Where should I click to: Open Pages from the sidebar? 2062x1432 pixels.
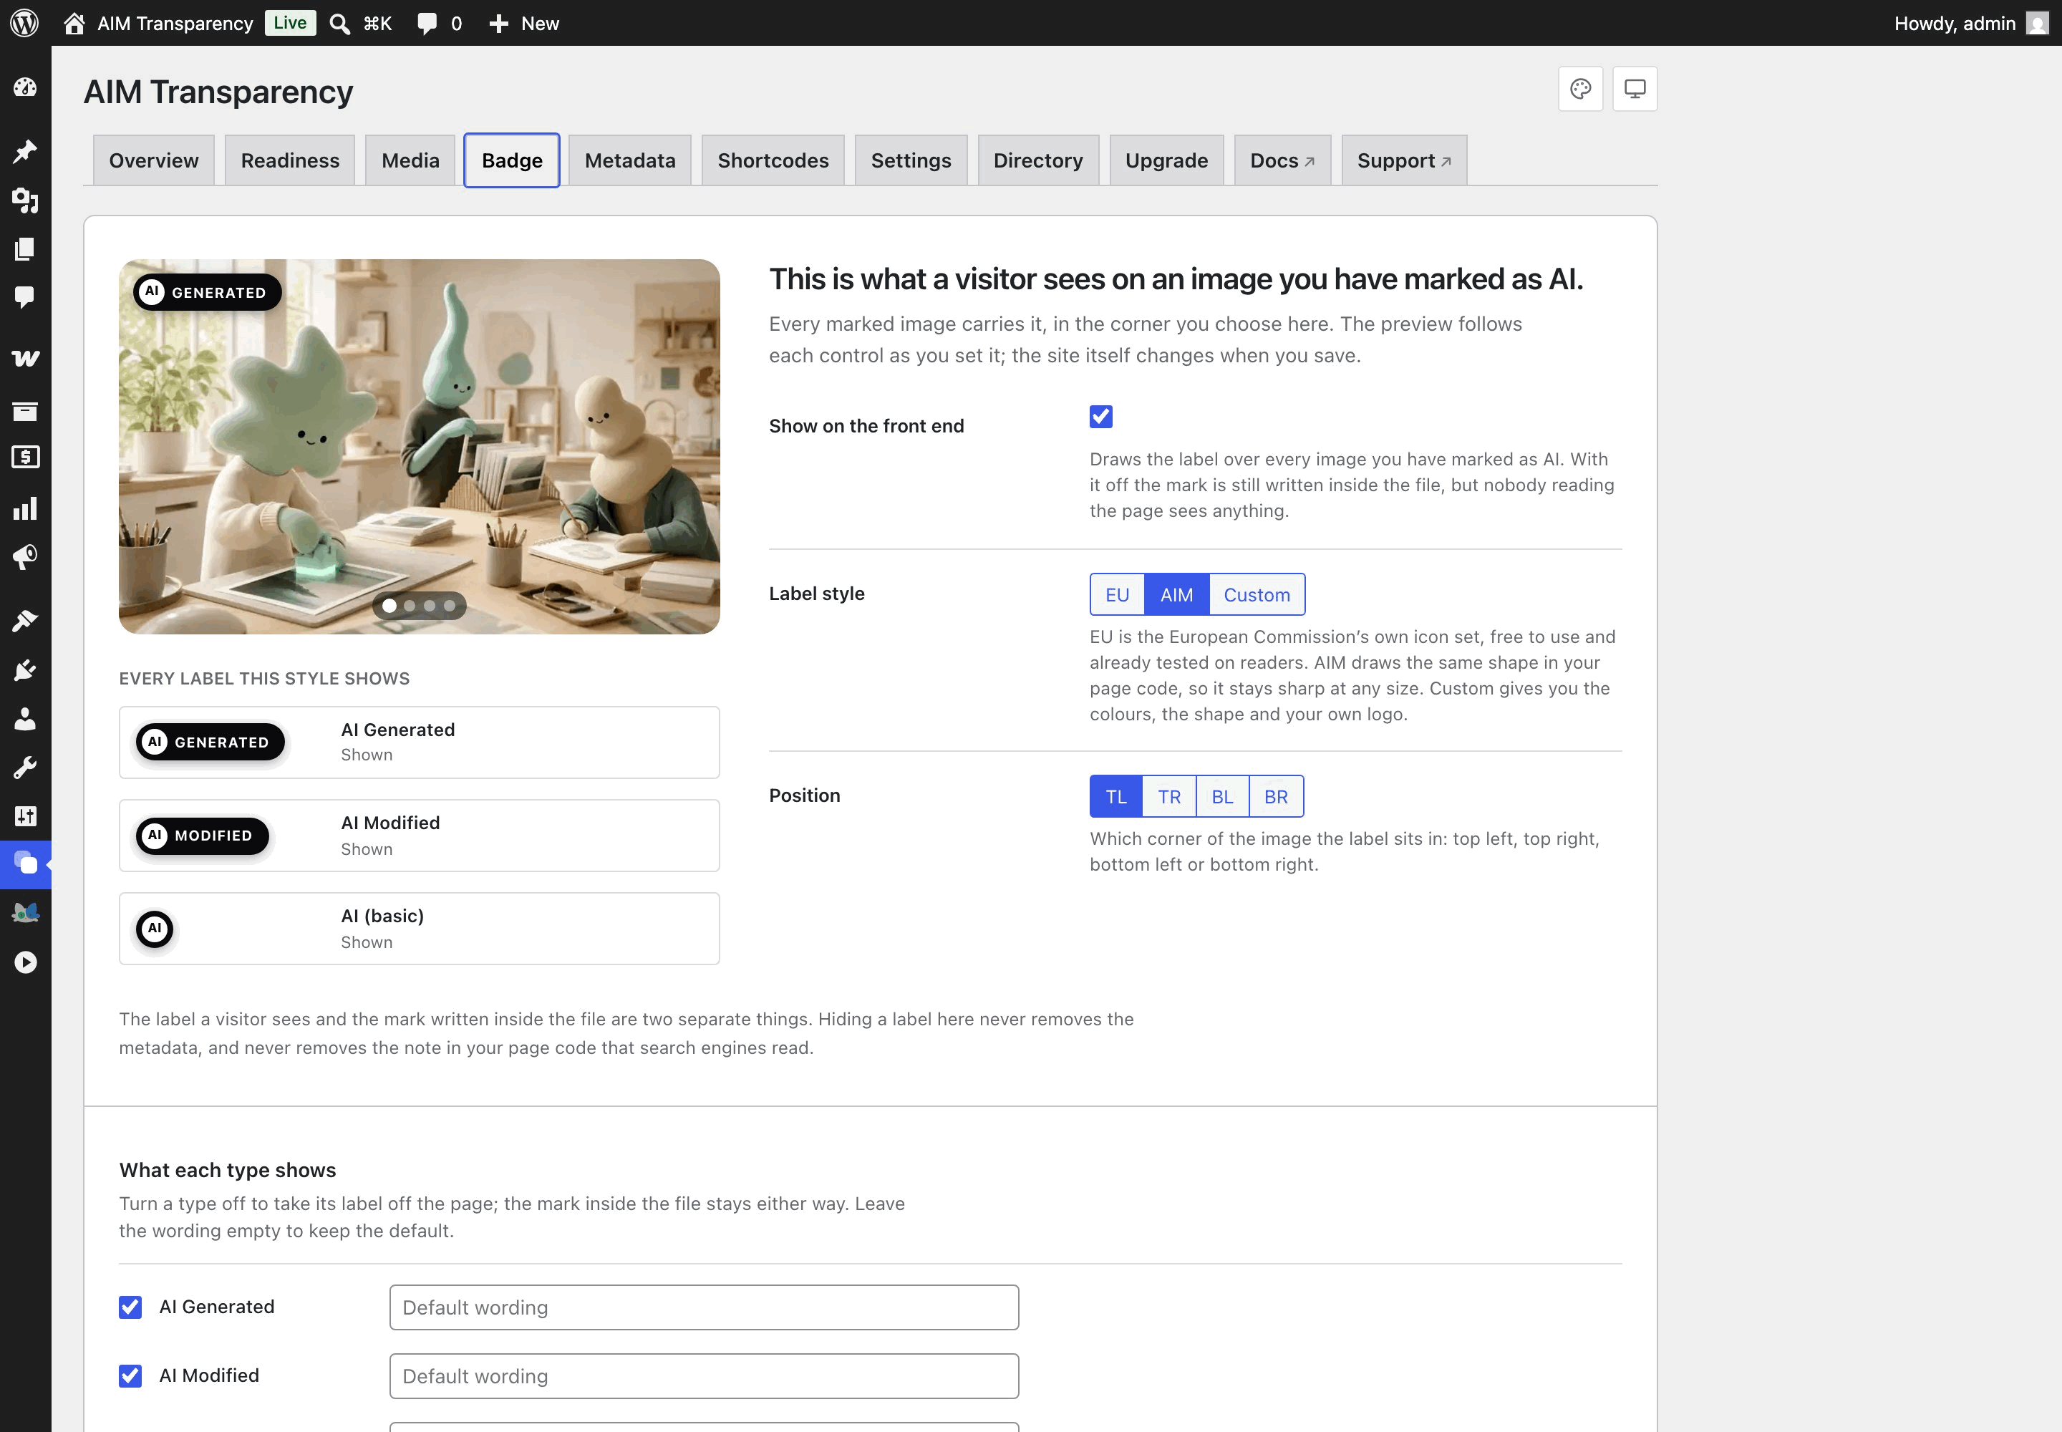coord(25,248)
